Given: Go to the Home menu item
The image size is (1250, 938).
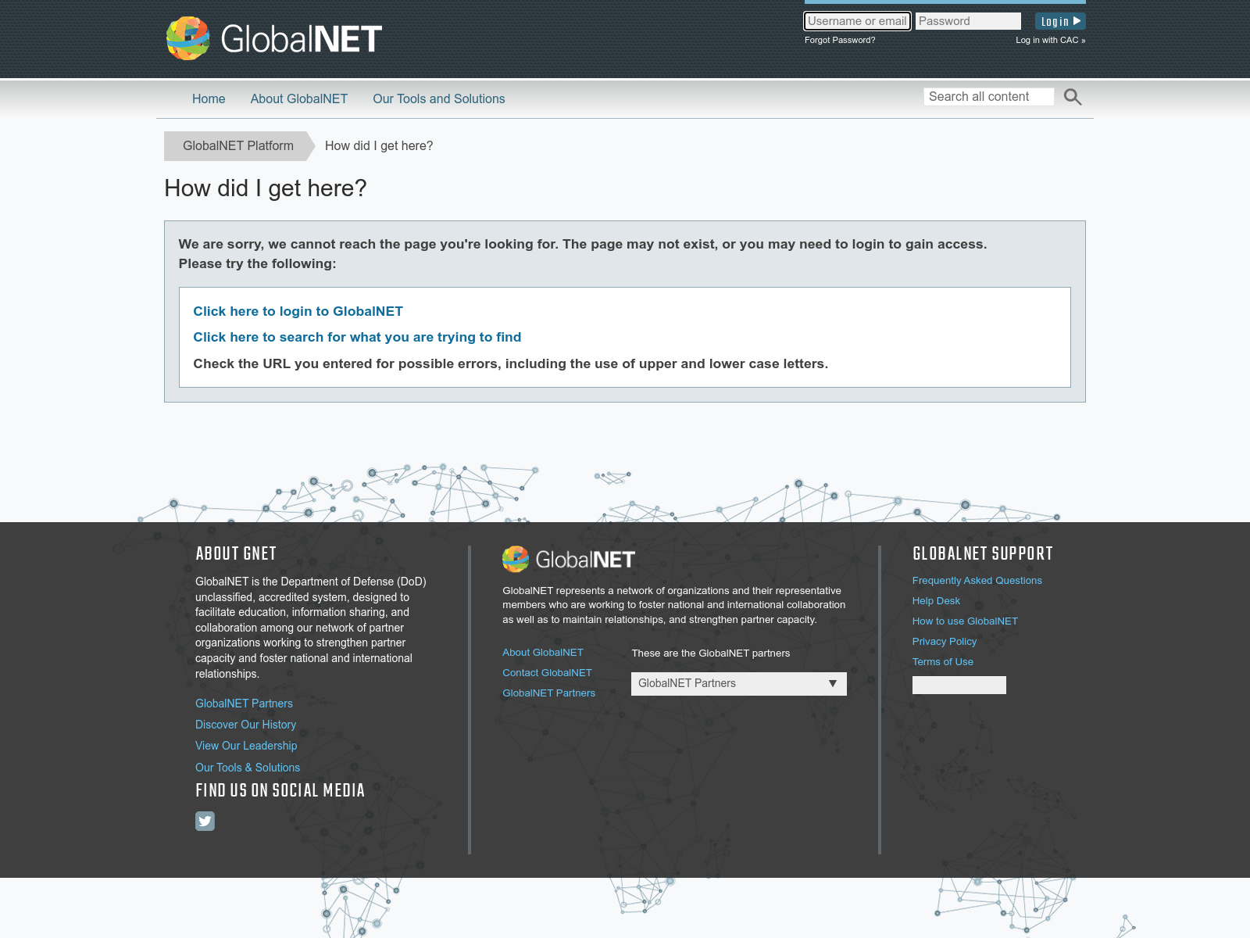Looking at the screenshot, I should 209,98.
